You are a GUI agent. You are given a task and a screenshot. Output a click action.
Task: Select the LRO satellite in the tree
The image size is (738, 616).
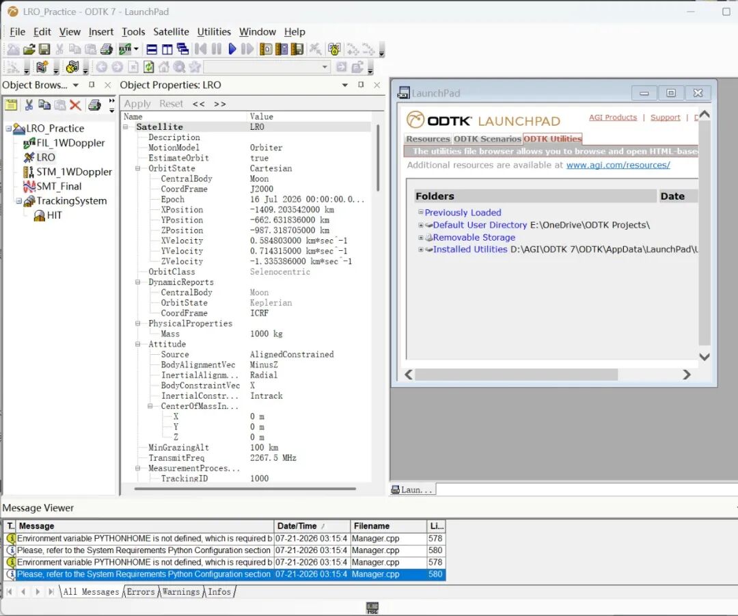point(46,157)
